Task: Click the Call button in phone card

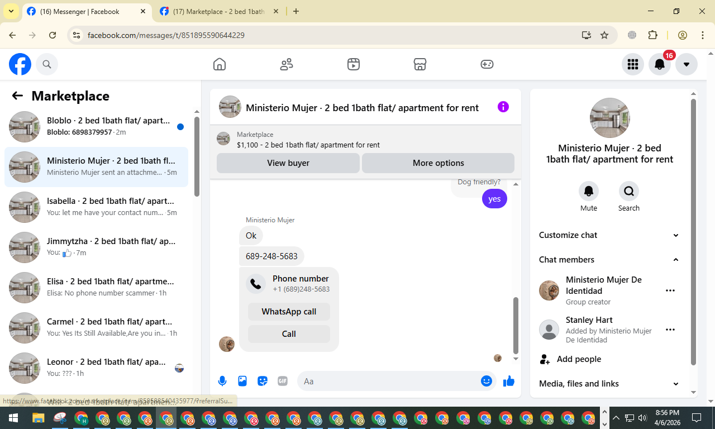Action: pyautogui.click(x=289, y=334)
